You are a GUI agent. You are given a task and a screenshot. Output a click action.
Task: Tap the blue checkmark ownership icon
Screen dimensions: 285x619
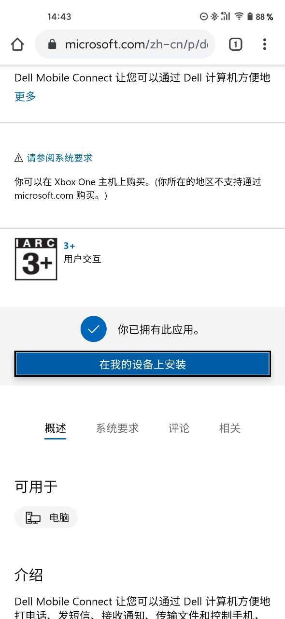point(94,329)
